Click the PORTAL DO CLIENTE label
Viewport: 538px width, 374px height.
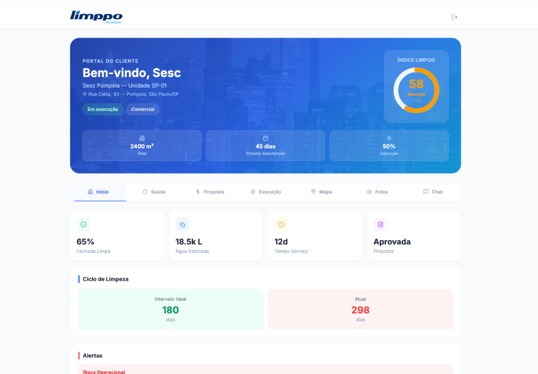(x=110, y=61)
